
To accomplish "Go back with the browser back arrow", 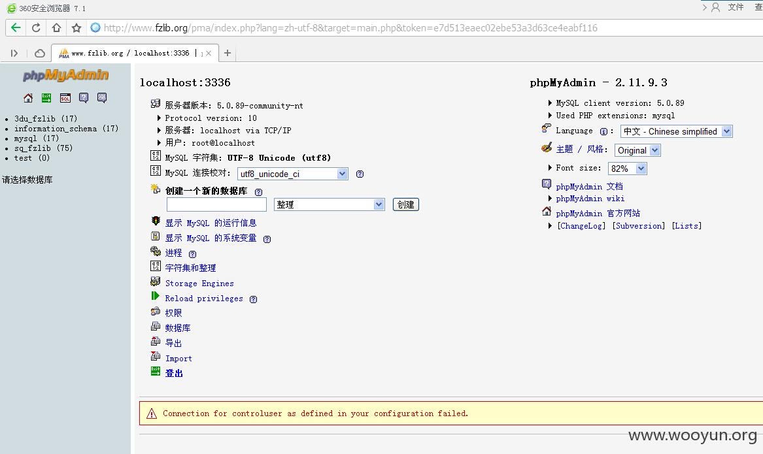I will (x=16, y=27).
